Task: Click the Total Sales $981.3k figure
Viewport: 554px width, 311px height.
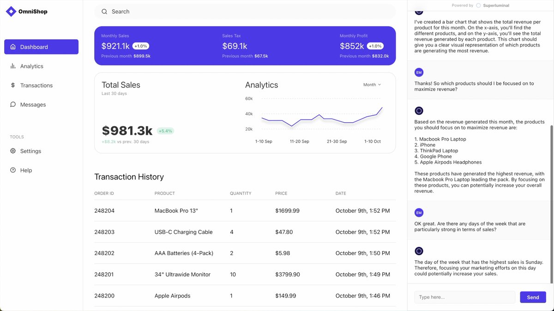Action: coord(127,131)
